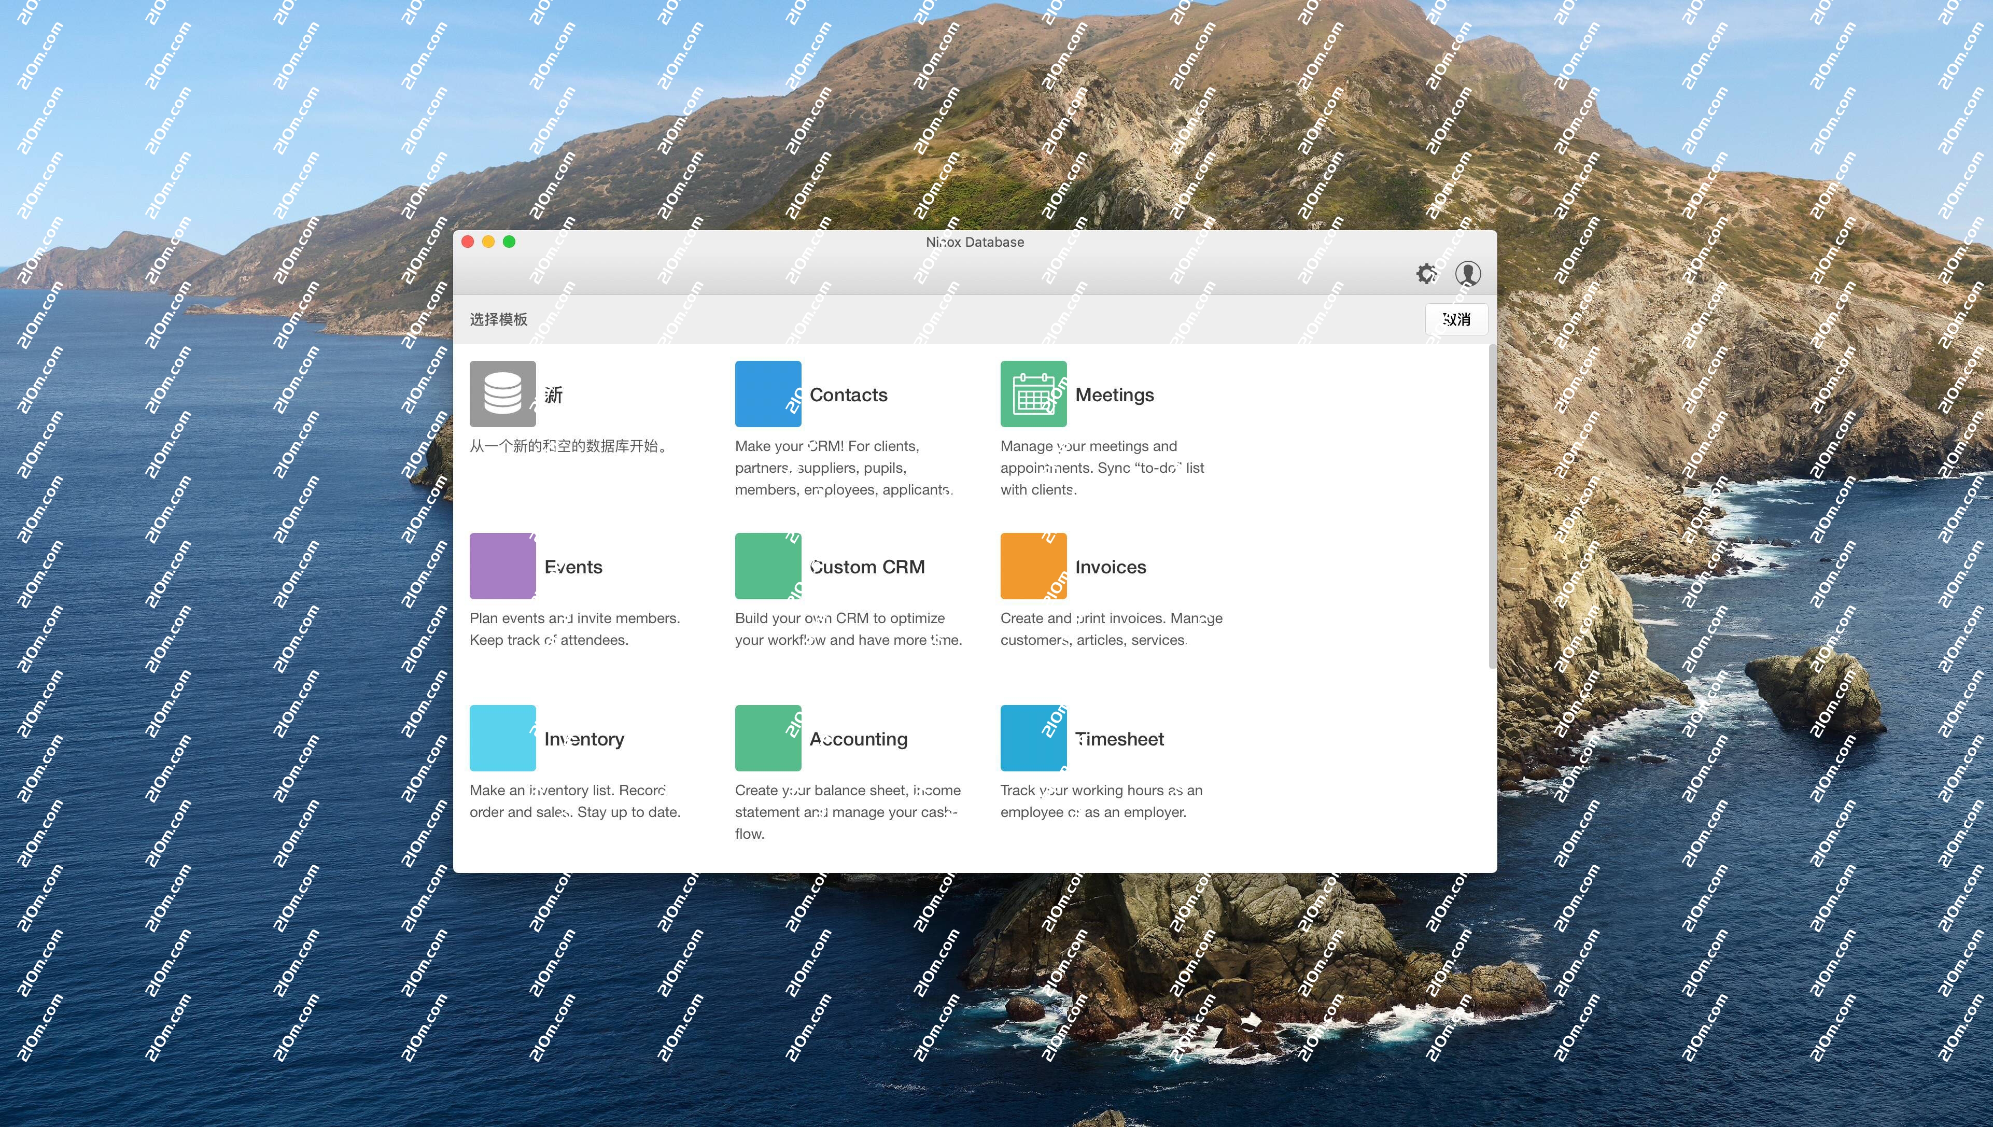Viewport: 1993px width, 1127px height.
Task: Click the Invoices template title text
Action: tap(1110, 567)
